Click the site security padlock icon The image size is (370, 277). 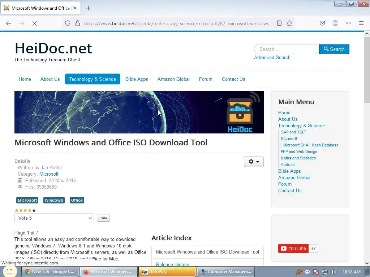pyautogui.click(x=78, y=23)
